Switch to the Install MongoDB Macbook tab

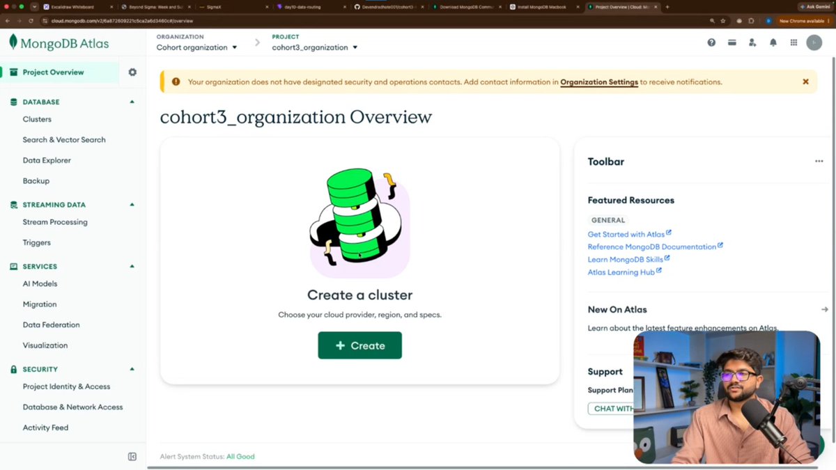click(x=543, y=7)
